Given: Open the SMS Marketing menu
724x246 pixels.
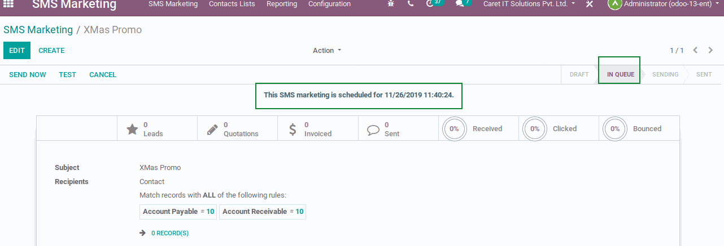Looking at the screenshot, I should (x=173, y=4).
